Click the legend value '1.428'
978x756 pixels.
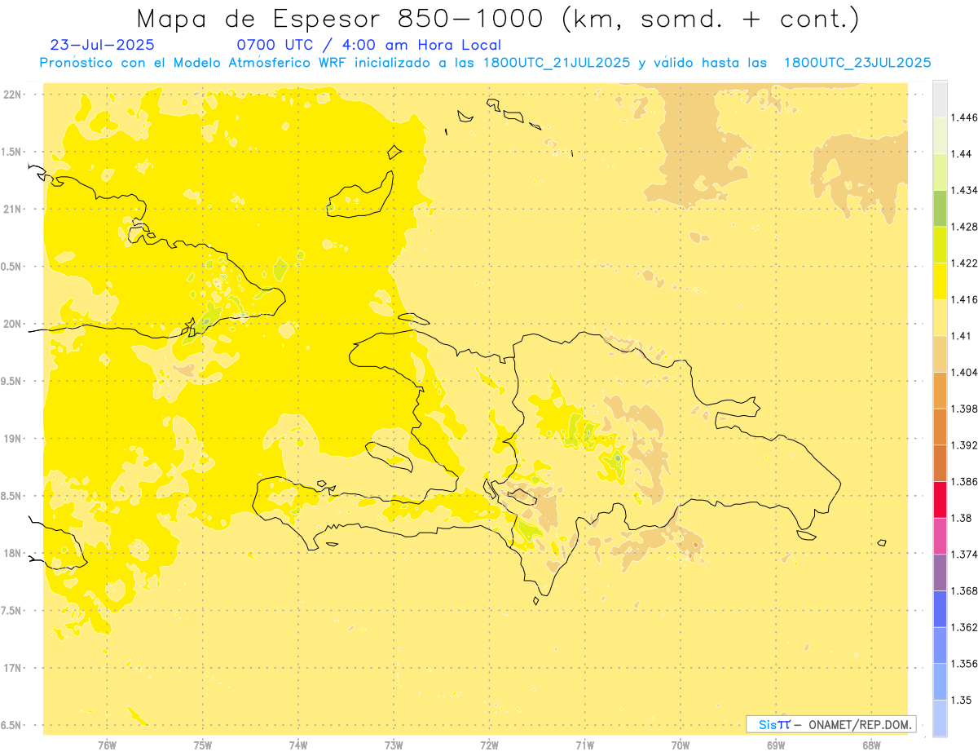pos(964,227)
